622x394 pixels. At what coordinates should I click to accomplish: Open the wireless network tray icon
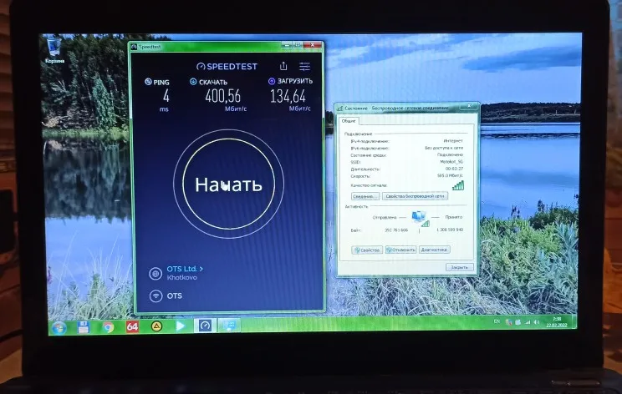(x=528, y=323)
